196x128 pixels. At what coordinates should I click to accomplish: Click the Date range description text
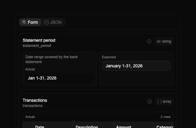pos(51,59)
